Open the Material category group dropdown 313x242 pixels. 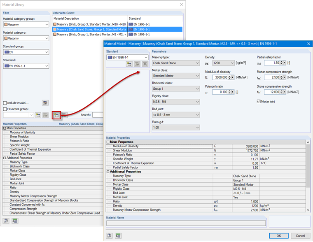26,25
